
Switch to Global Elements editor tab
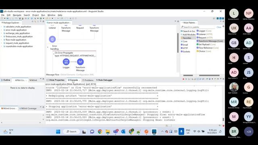click(x=68, y=75)
